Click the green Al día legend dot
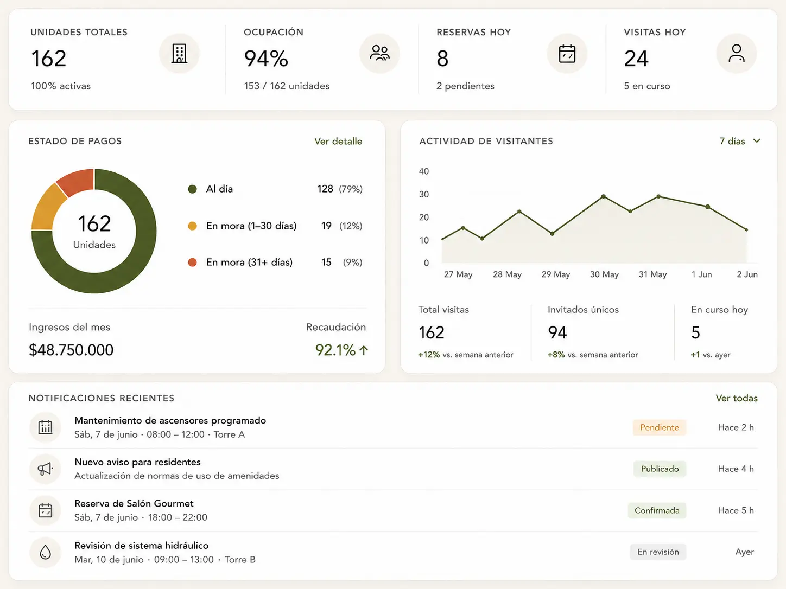This screenshot has height=589, width=786. tap(192, 189)
